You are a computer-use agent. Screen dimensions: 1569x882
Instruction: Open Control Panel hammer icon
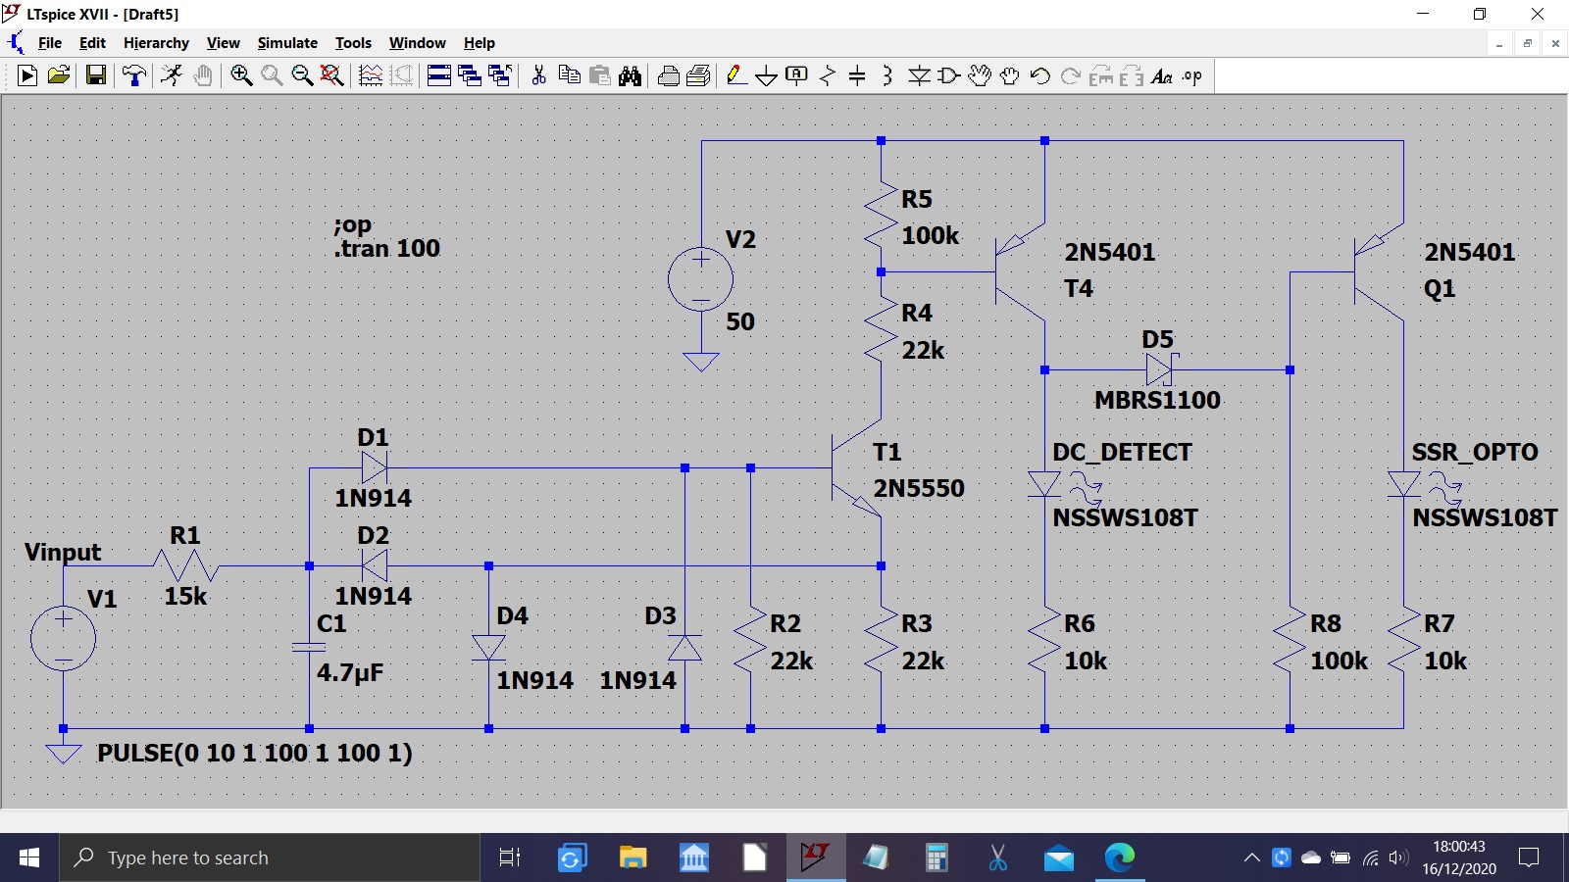(x=134, y=75)
